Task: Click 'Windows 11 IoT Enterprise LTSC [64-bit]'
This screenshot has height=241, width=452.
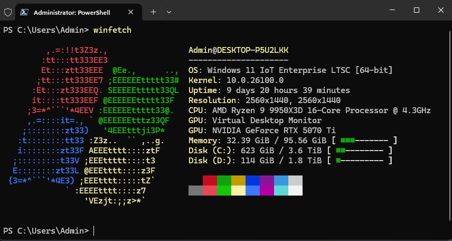Action: click(x=300, y=70)
